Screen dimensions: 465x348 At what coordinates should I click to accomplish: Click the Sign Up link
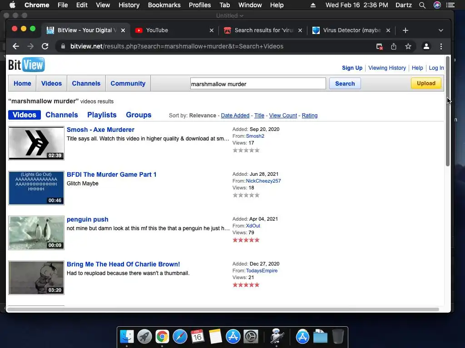pyautogui.click(x=352, y=68)
